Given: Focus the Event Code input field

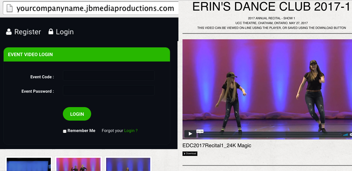Looking at the screenshot, I should click(x=109, y=76).
